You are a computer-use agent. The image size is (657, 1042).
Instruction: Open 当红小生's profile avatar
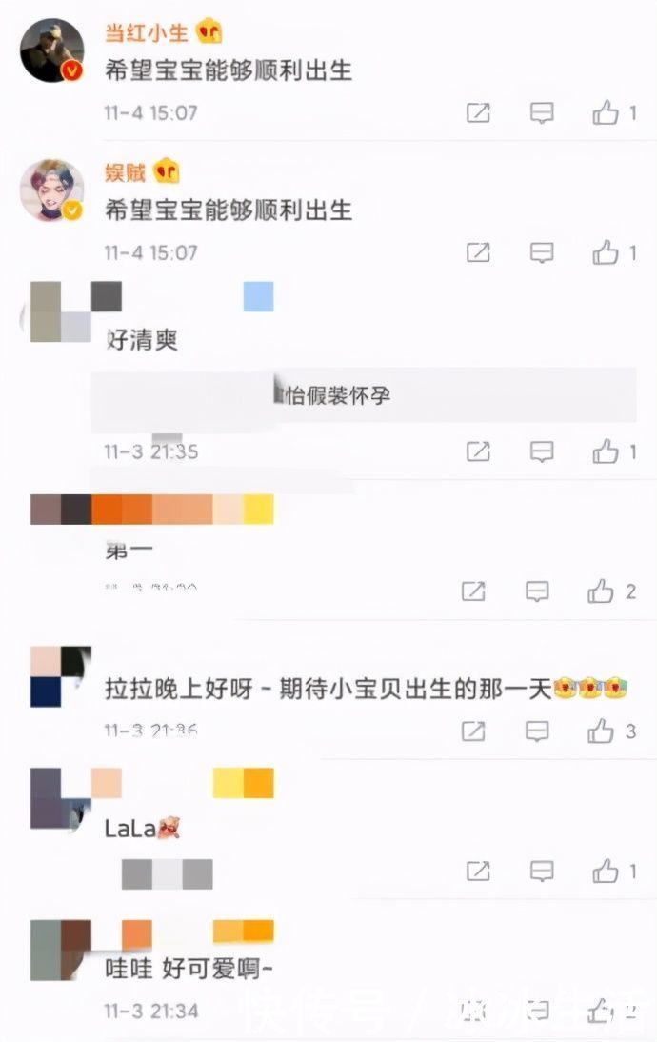(51, 50)
